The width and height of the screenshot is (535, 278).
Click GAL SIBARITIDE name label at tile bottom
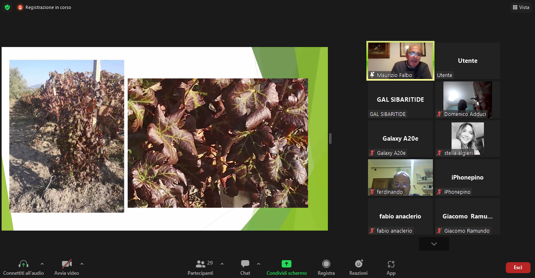pos(388,114)
